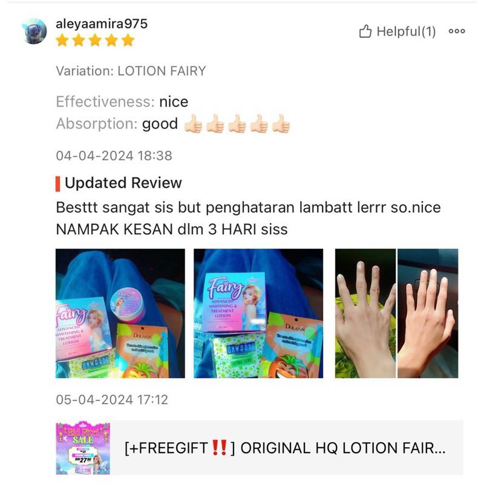Open first review photo of Fairy lotion
The width and height of the screenshot is (484, 484).
coord(120,313)
